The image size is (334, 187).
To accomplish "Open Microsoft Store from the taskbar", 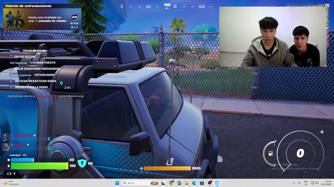I will pos(202,183).
